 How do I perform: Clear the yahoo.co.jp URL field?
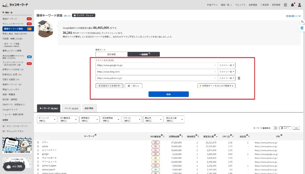pyautogui.click(x=215, y=78)
